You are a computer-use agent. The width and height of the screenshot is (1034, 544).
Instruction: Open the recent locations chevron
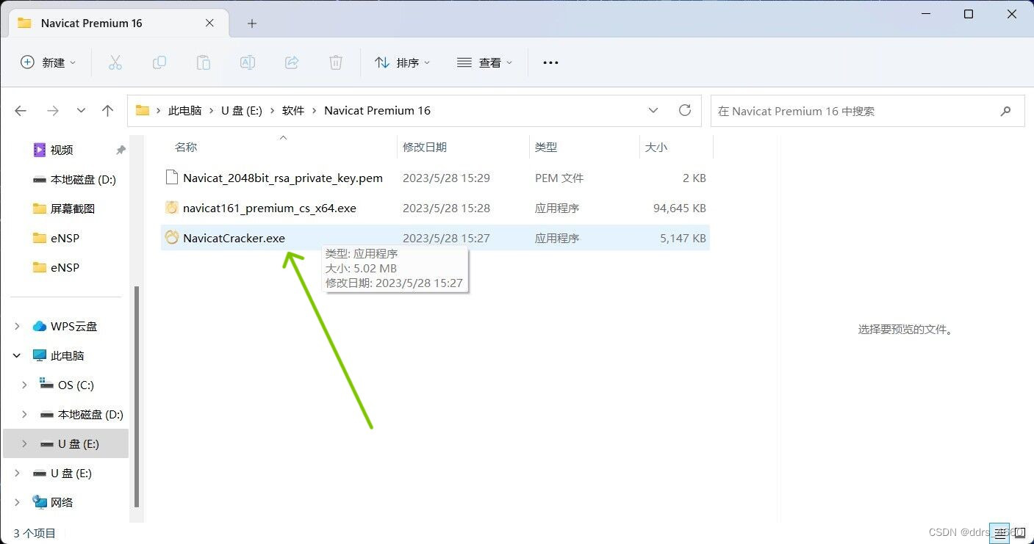pos(81,111)
